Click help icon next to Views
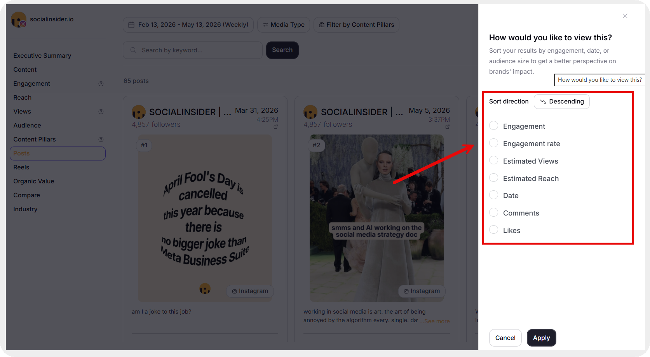Viewport: 650px width, 357px height. (101, 112)
